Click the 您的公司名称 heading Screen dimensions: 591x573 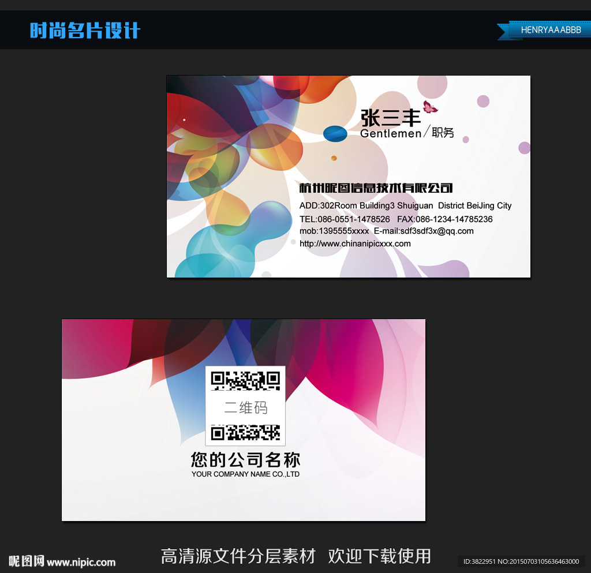pos(245,459)
